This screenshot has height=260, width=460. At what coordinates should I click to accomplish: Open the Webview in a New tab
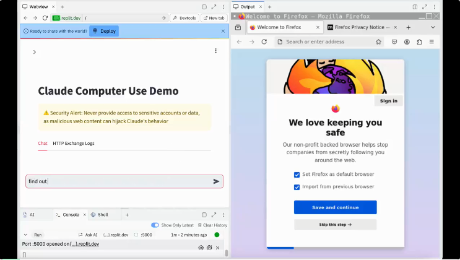pos(214,18)
